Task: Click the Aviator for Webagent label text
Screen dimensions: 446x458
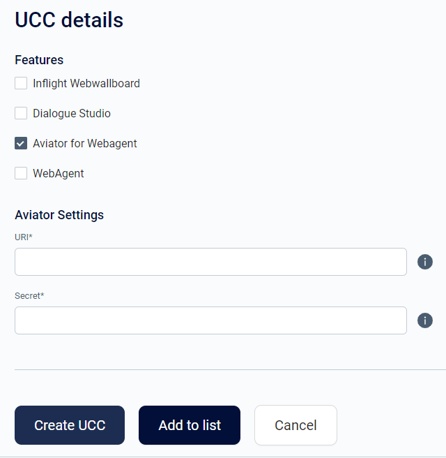Action: click(x=85, y=143)
